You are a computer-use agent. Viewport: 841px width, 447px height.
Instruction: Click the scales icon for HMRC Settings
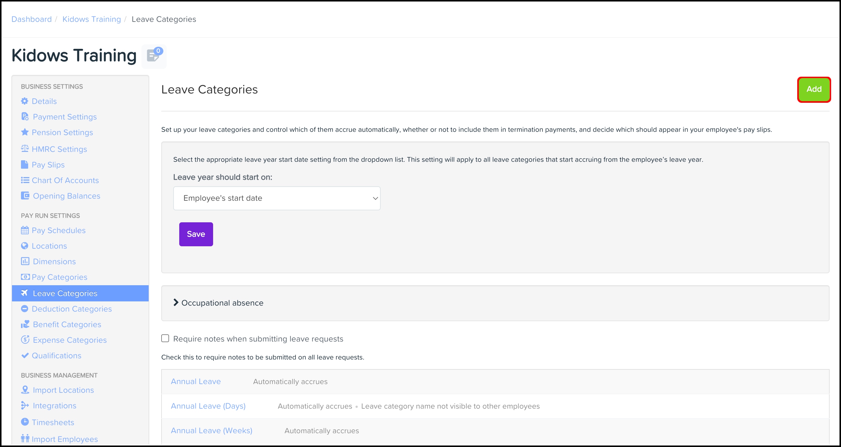tap(25, 149)
